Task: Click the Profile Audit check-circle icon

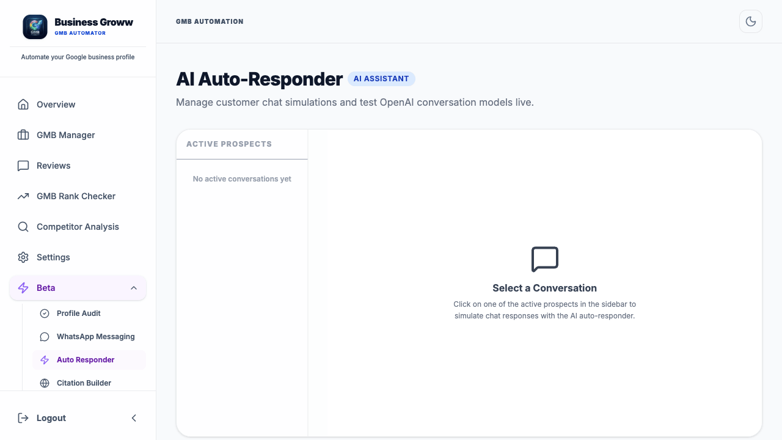Action: coord(45,313)
